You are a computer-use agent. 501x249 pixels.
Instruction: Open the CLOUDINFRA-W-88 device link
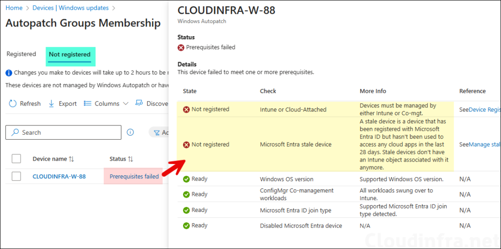coord(59,176)
